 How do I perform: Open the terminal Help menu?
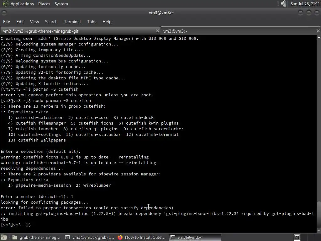point(107,22)
